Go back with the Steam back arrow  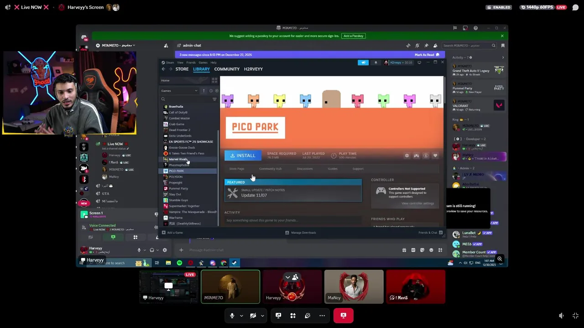[x=163, y=69]
